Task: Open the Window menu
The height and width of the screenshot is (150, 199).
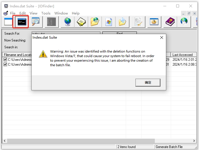Action: 61,13
